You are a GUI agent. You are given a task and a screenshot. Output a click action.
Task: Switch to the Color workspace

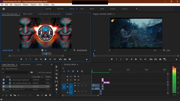click(82, 9)
